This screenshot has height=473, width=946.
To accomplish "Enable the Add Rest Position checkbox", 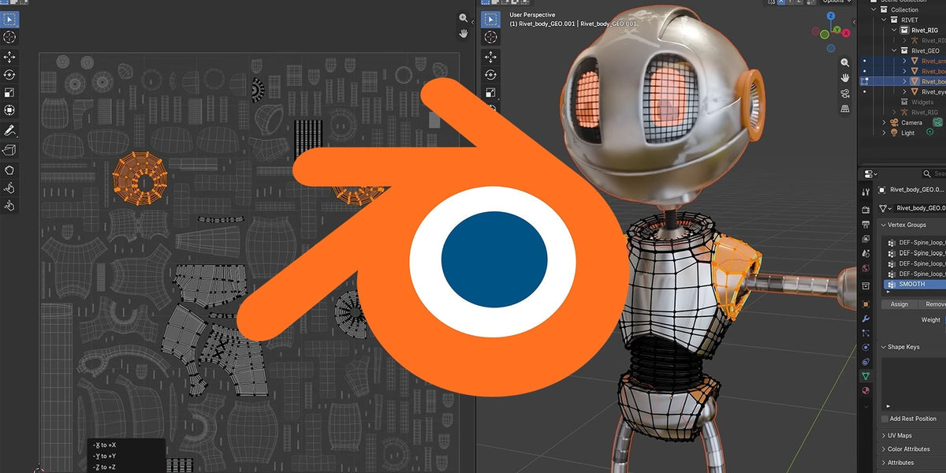I will pos(885,419).
